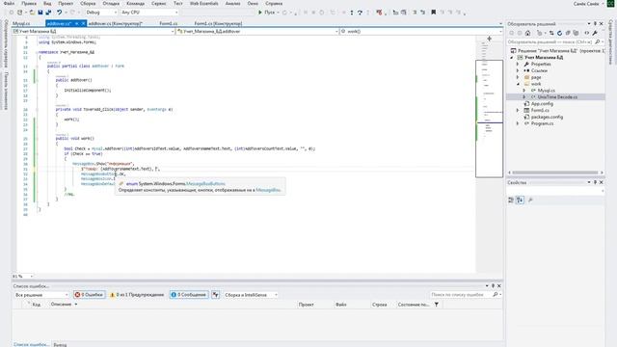Click the comment selection toolbar icon
The width and height of the screenshot is (617, 347).
(415, 13)
